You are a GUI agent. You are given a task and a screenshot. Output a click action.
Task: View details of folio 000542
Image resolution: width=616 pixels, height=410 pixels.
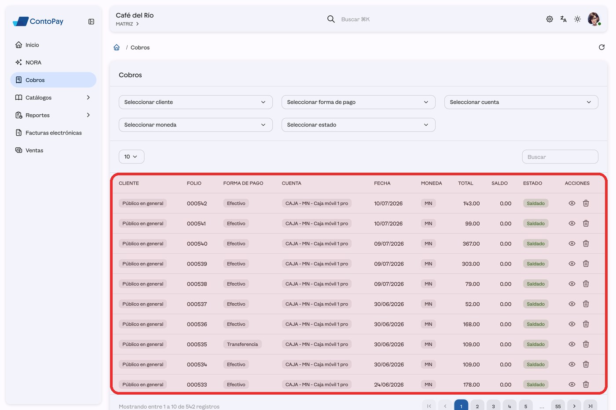(x=572, y=203)
